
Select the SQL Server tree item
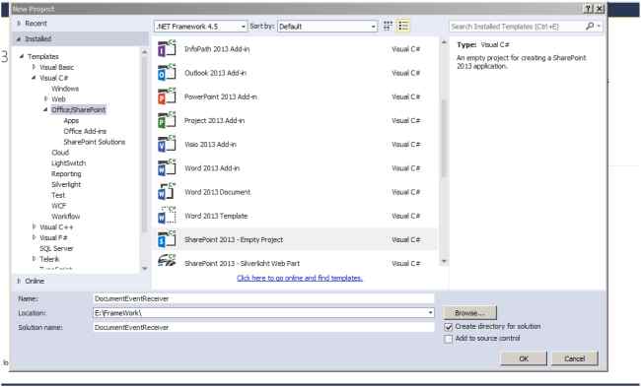[x=56, y=248]
